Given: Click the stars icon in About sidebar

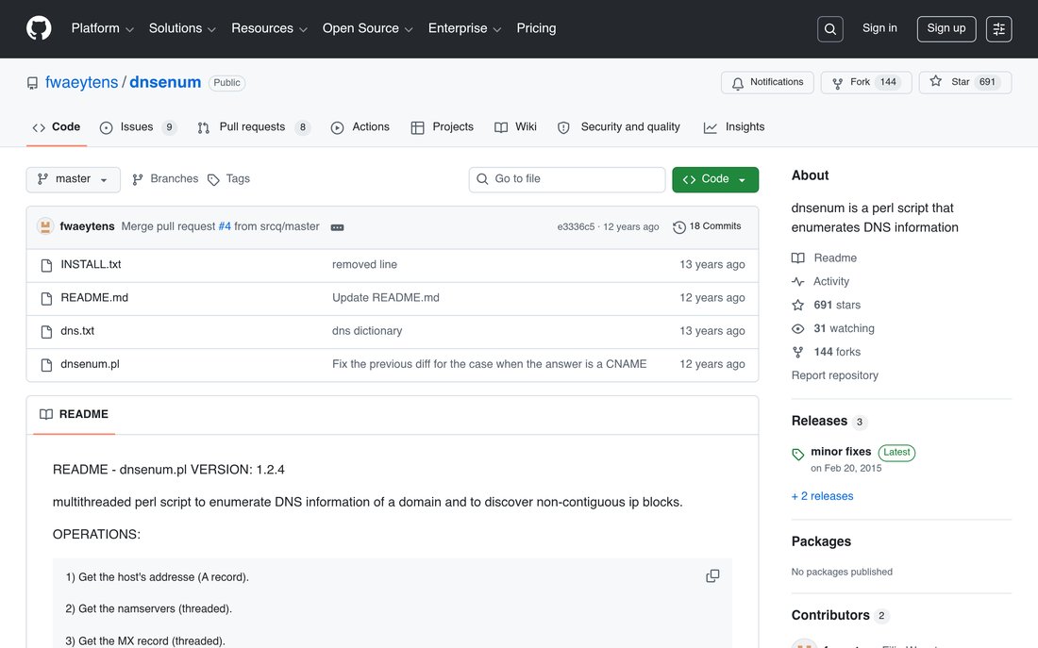Looking at the screenshot, I should pos(797,306).
